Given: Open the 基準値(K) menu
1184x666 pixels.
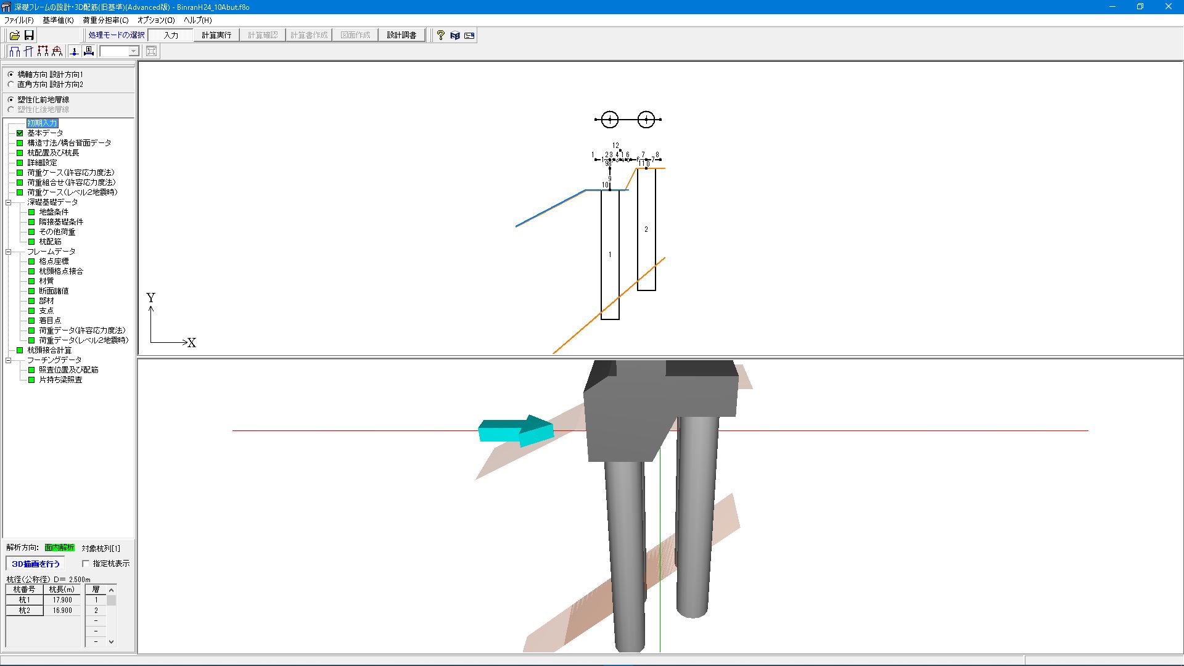Looking at the screenshot, I should click(x=58, y=20).
